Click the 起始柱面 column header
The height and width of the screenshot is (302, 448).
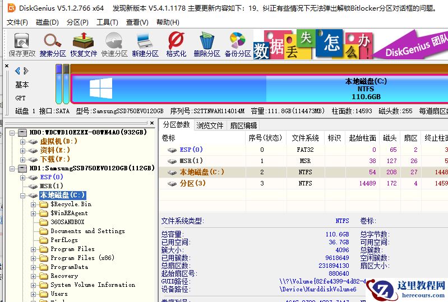(x=362, y=138)
